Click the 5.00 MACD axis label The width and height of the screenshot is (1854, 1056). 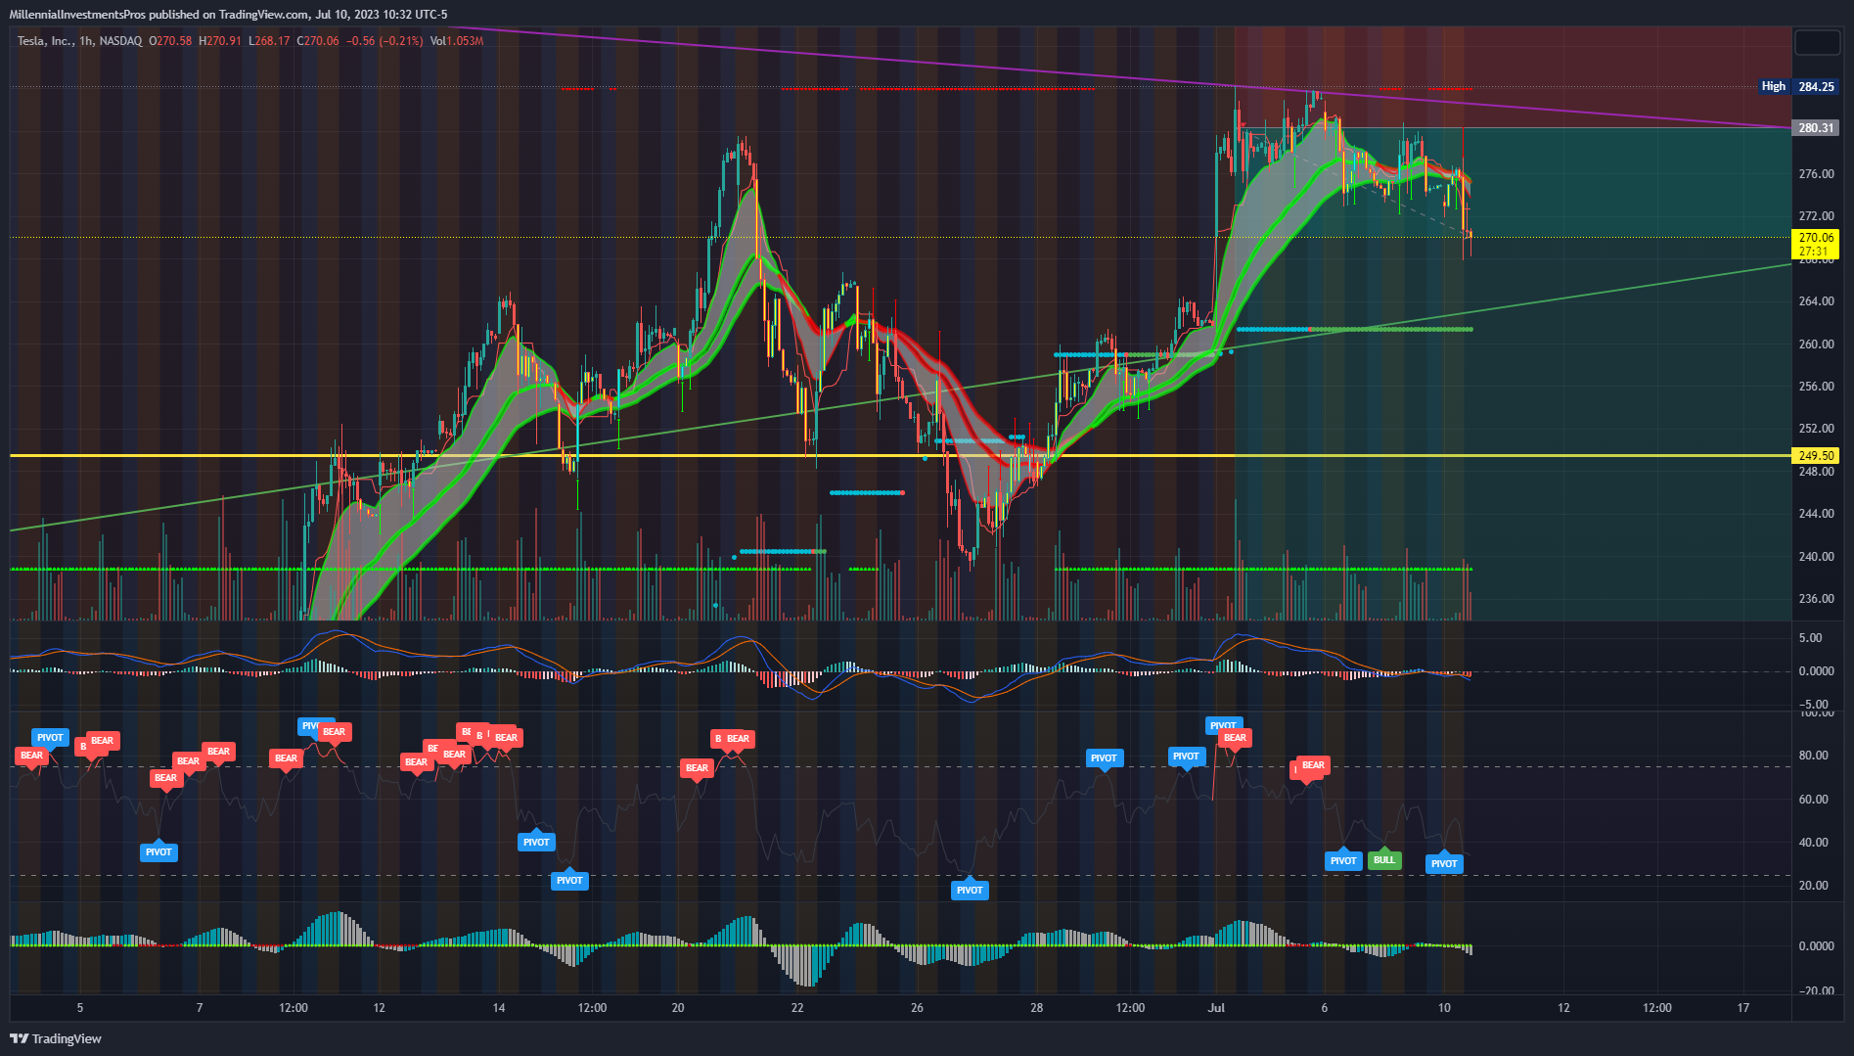pos(1810,638)
